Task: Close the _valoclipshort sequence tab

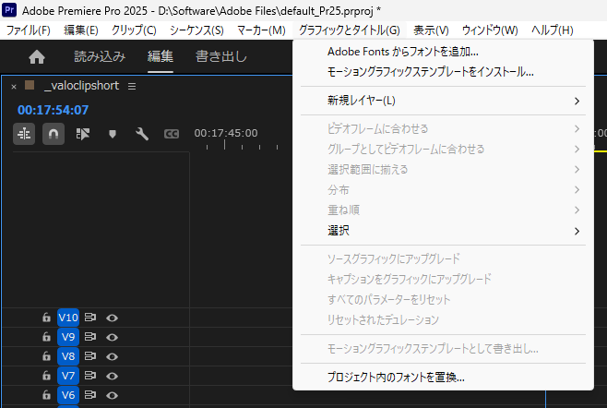Action: click(14, 87)
